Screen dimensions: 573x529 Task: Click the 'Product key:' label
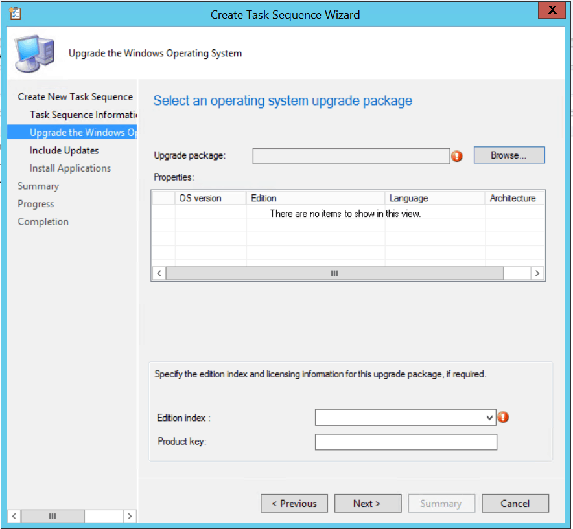click(x=182, y=442)
